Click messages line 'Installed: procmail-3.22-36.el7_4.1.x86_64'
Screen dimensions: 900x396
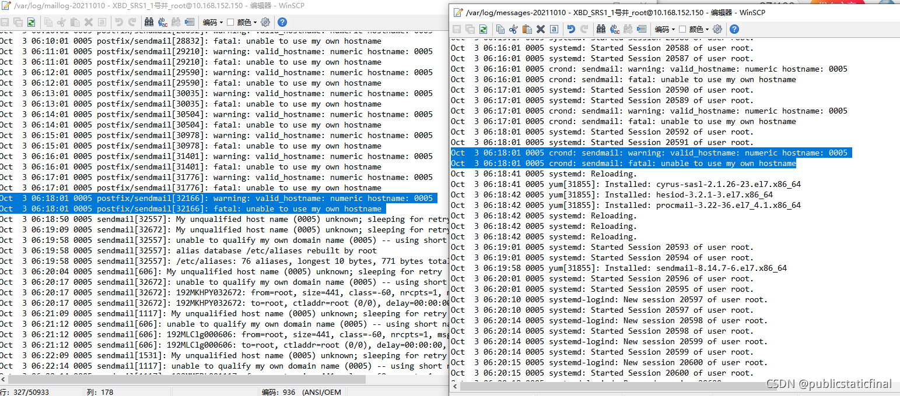coord(626,205)
